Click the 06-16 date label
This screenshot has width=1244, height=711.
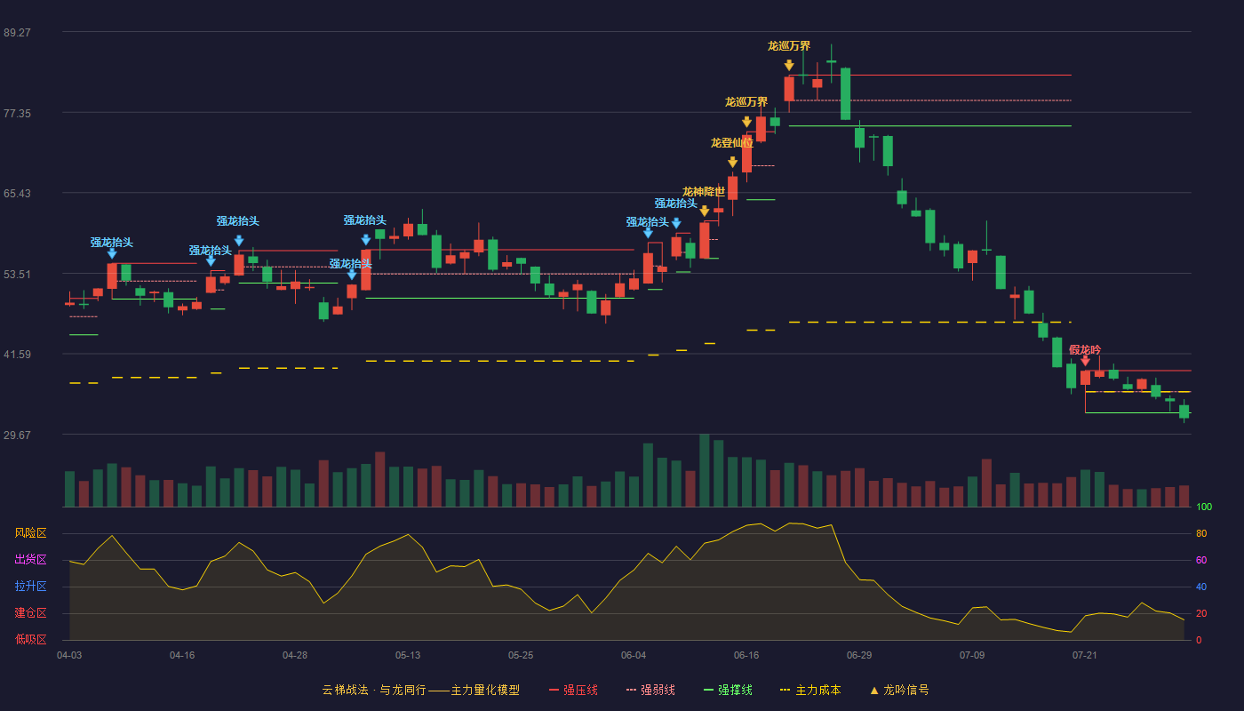click(746, 655)
